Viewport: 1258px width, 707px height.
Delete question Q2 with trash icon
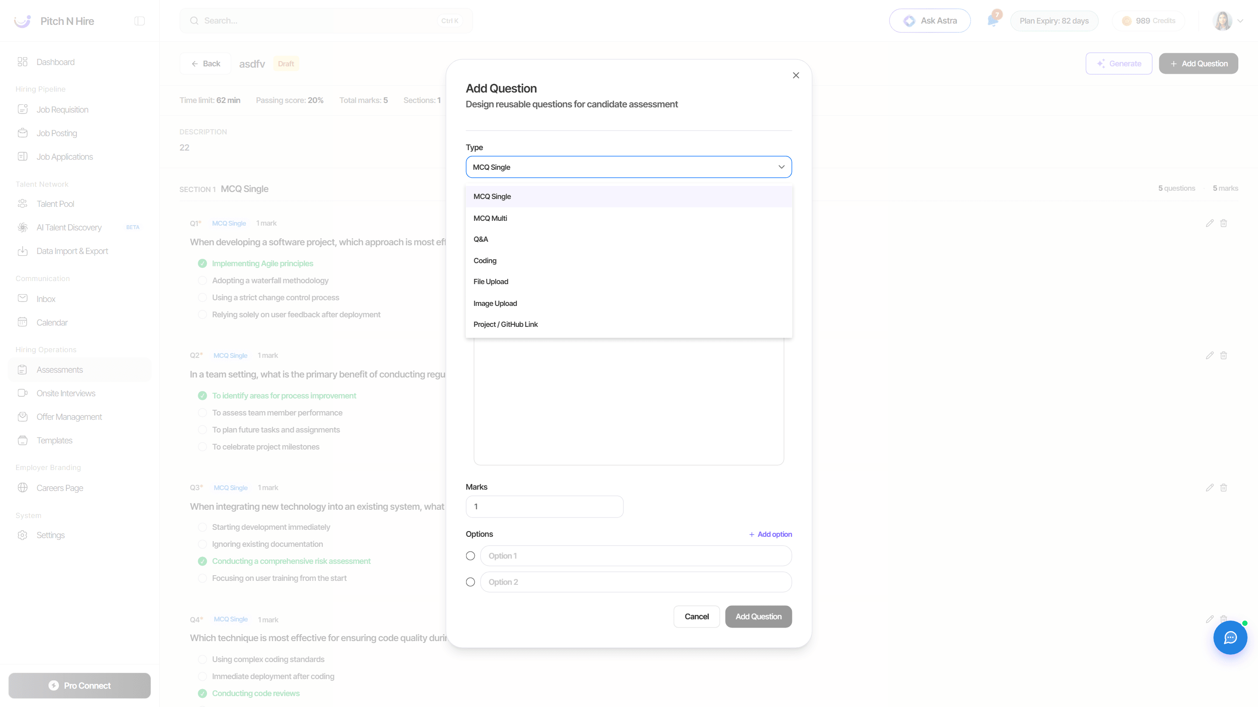coord(1224,356)
